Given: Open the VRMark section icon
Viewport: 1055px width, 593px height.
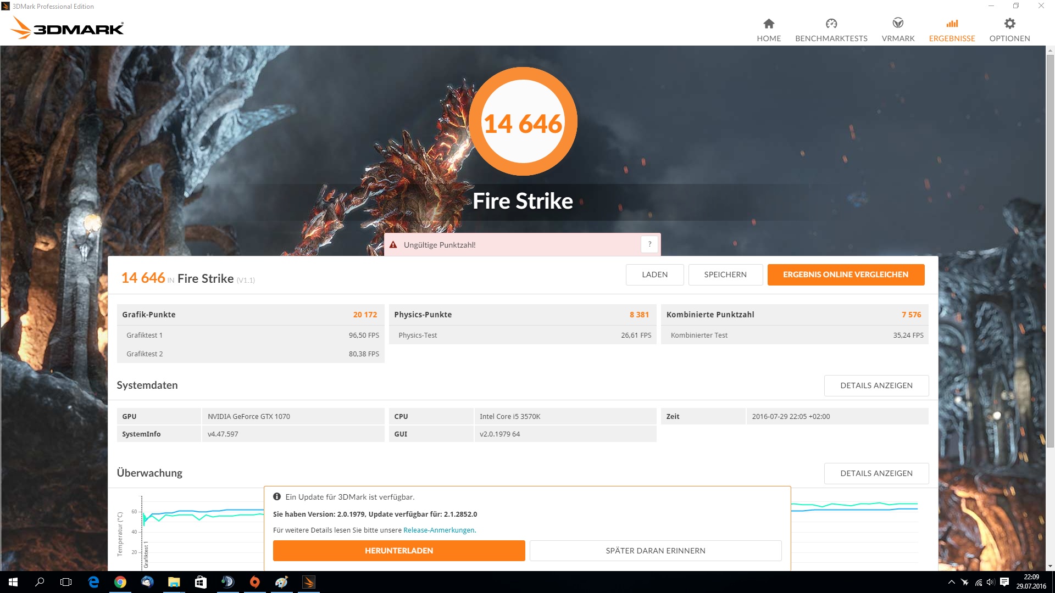Looking at the screenshot, I should (898, 24).
